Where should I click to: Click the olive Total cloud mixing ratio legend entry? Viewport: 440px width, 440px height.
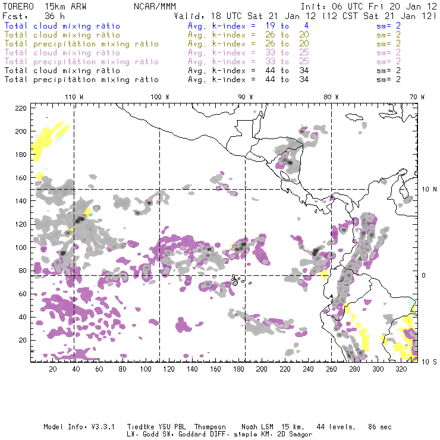click(x=62, y=35)
